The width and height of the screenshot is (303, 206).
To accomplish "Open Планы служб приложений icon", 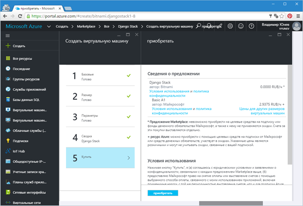I will (8, 182).
